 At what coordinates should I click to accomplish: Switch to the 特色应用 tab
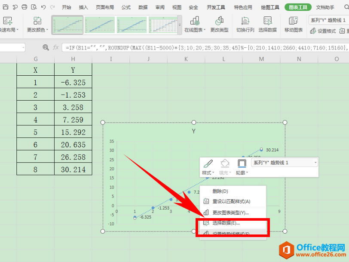point(243,7)
